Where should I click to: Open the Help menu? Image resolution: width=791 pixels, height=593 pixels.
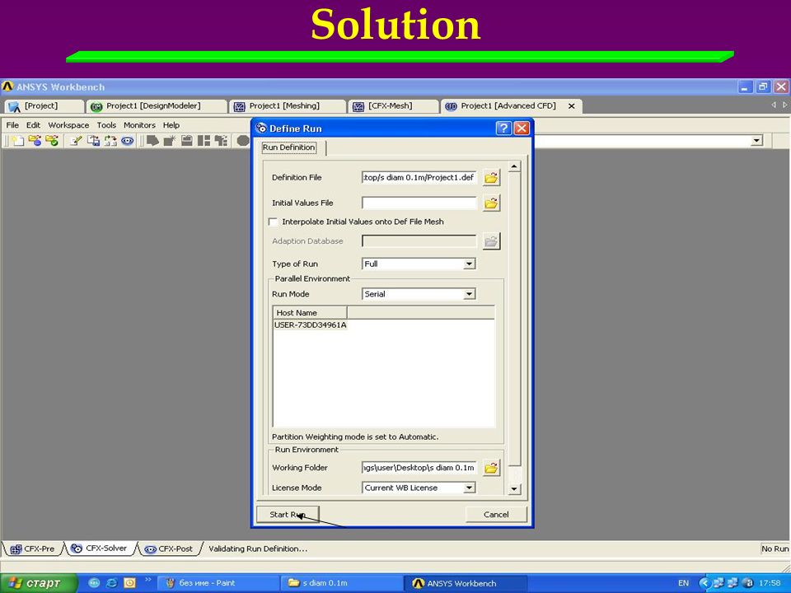(171, 125)
